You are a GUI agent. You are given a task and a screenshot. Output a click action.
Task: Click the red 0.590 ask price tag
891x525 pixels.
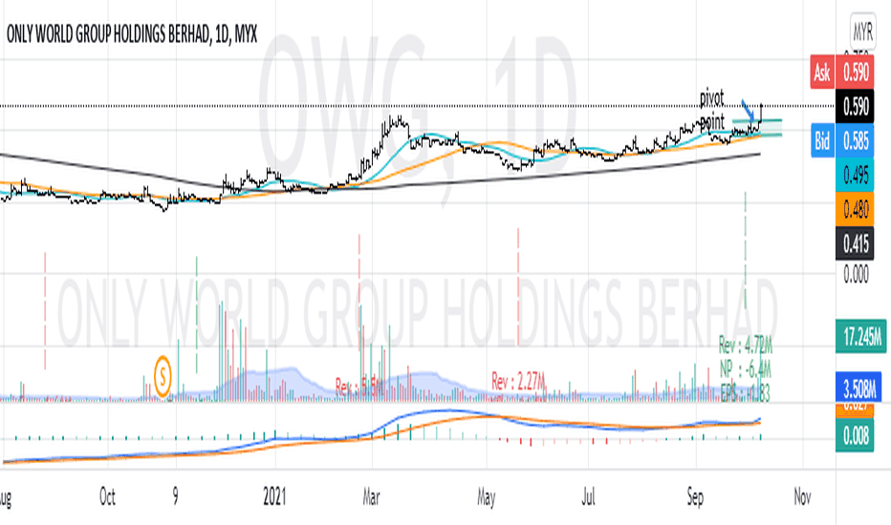pyautogui.click(x=856, y=73)
